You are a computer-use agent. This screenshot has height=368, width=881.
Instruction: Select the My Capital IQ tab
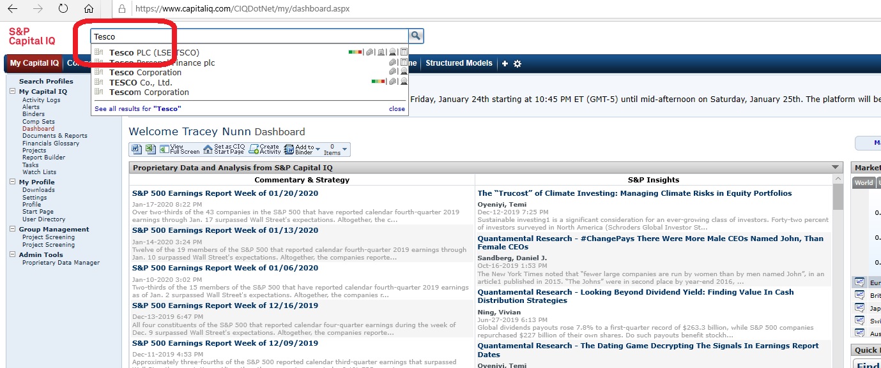pos(34,63)
